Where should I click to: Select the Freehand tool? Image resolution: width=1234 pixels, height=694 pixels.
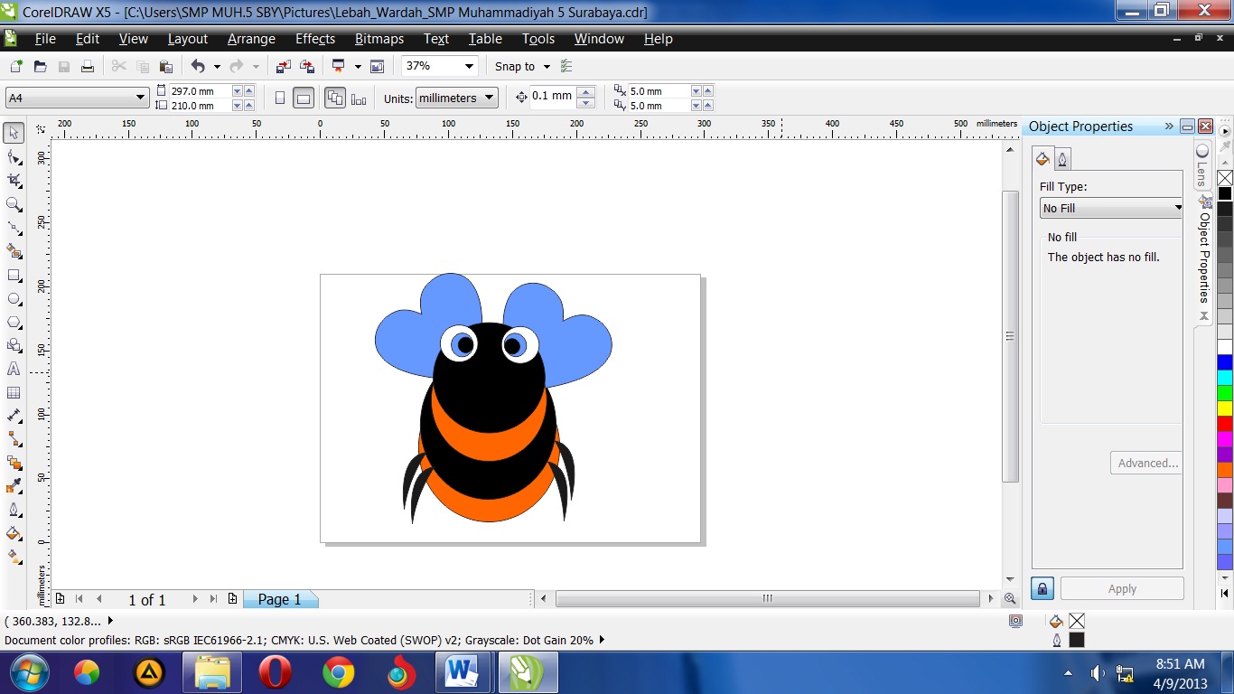[14, 228]
